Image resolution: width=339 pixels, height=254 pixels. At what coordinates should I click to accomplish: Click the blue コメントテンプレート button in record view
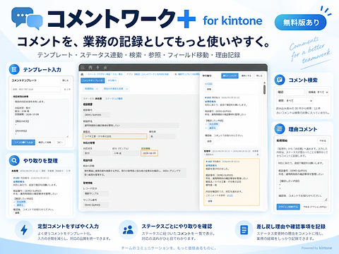(x=93, y=80)
